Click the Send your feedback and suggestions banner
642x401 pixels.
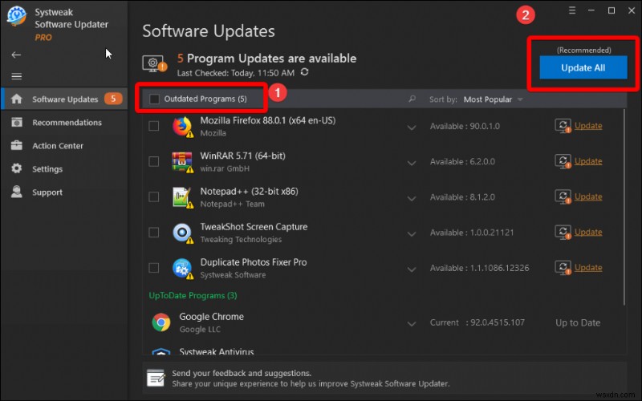tap(384, 378)
